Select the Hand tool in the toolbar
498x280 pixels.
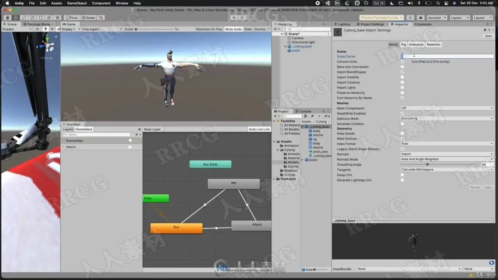point(7,17)
